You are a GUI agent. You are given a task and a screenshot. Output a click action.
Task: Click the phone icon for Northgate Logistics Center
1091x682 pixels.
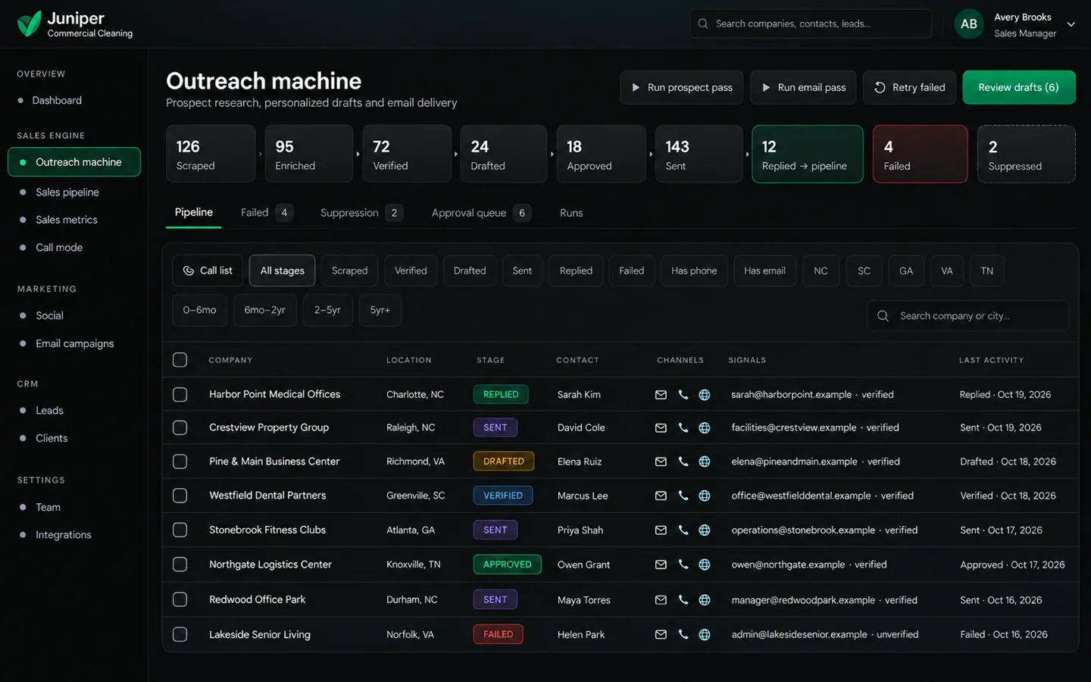pos(683,565)
